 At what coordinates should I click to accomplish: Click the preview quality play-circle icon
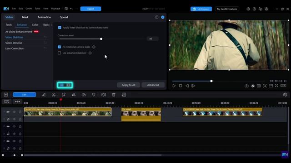coord(253,86)
